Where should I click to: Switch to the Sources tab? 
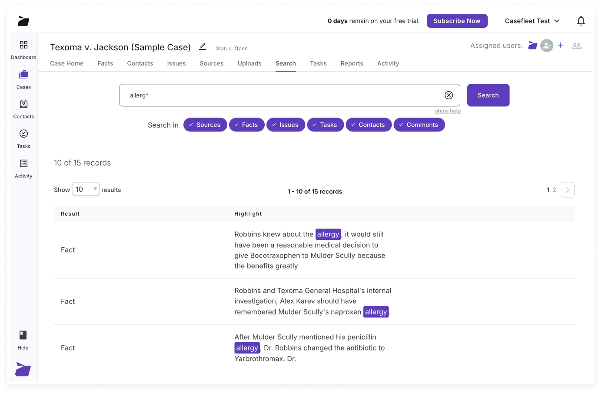(211, 63)
